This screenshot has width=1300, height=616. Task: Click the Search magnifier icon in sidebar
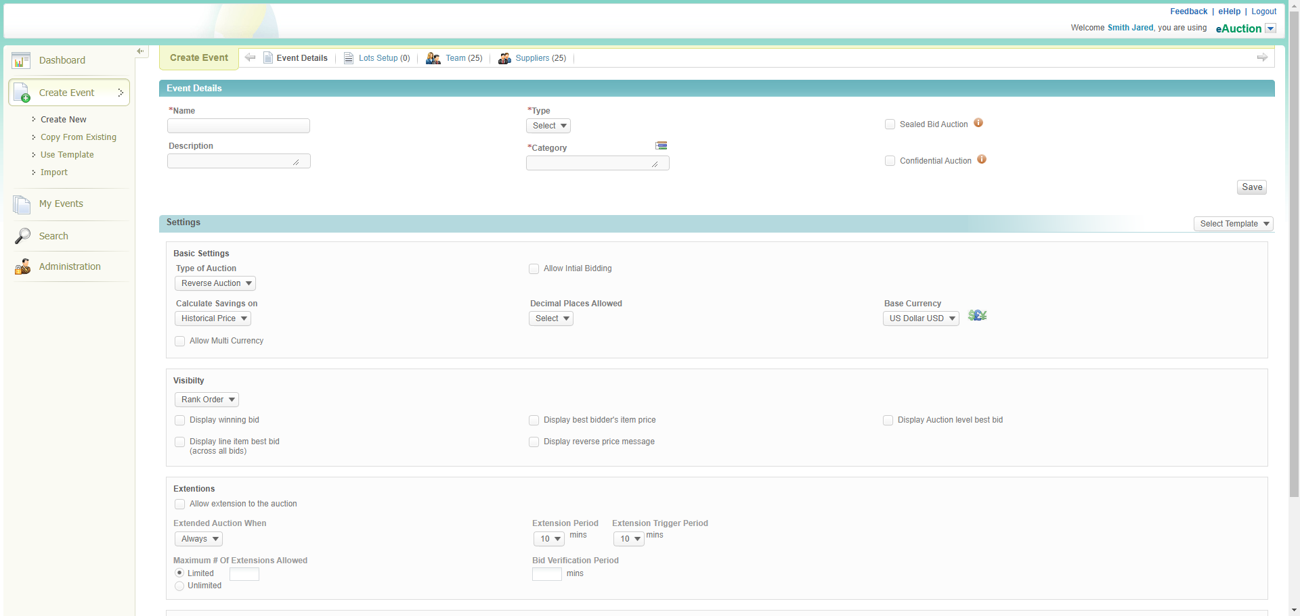pyautogui.click(x=22, y=236)
